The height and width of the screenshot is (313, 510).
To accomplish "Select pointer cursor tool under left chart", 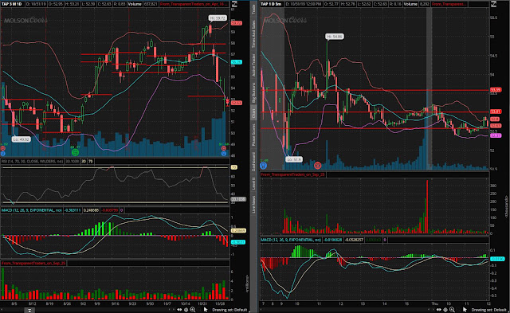I will click(x=206, y=310).
